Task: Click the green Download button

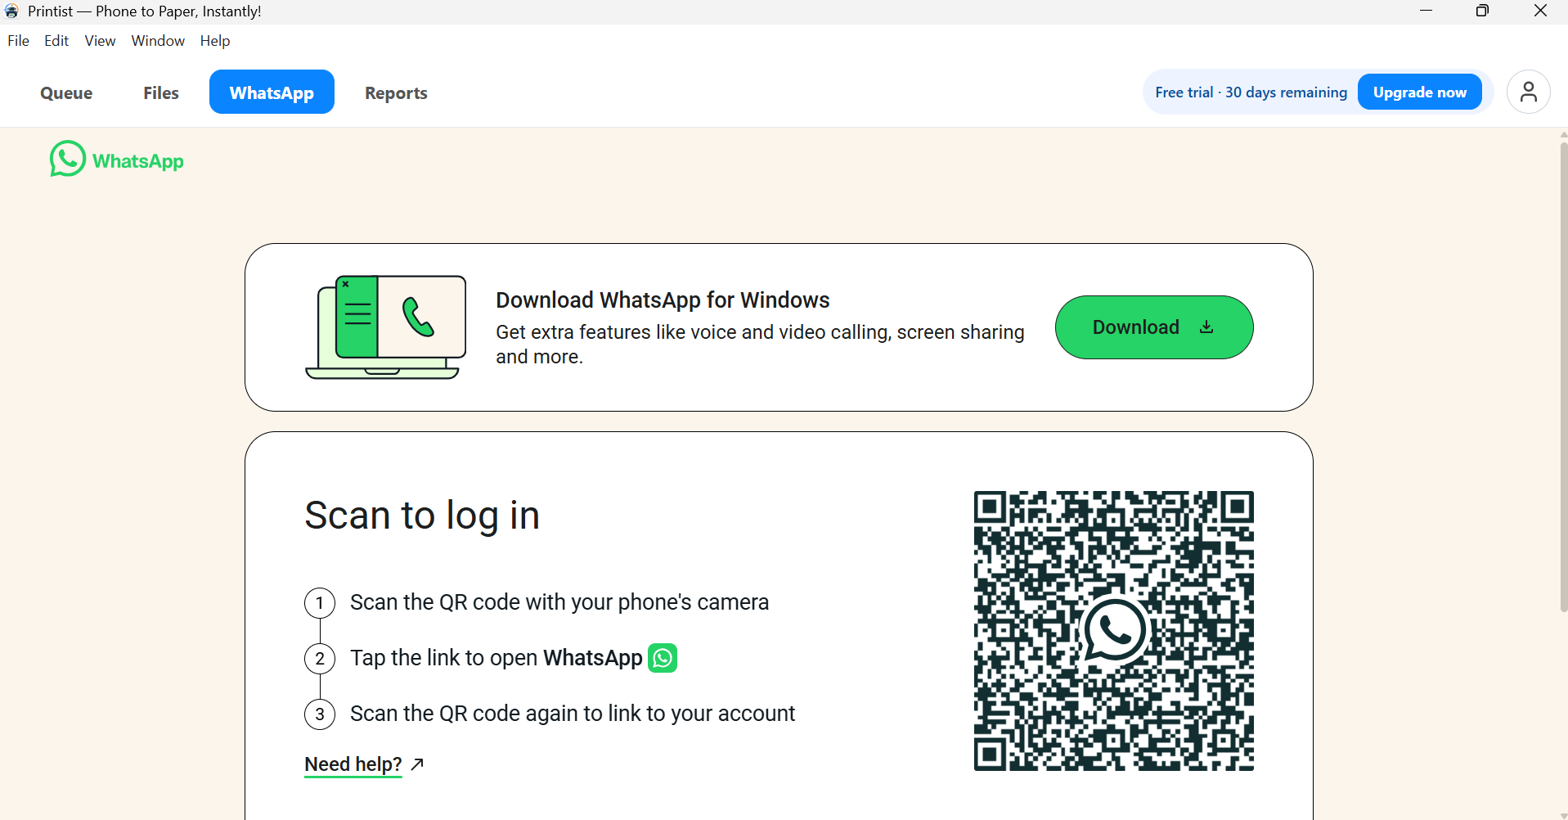Action: coord(1154,327)
